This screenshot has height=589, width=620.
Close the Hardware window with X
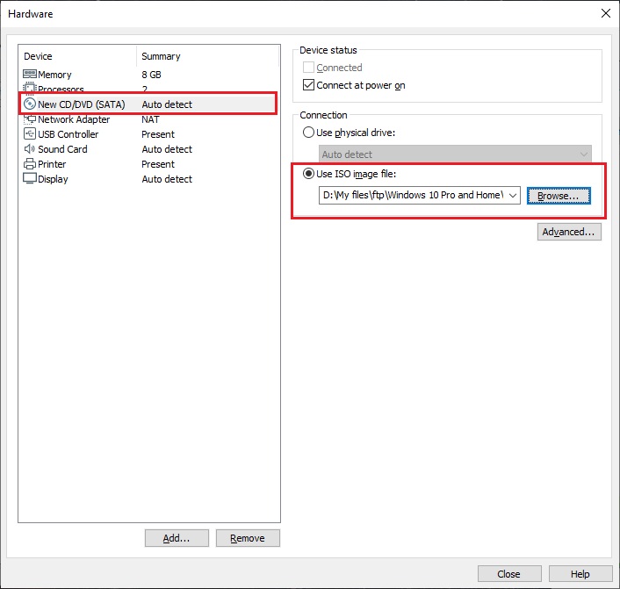(605, 13)
